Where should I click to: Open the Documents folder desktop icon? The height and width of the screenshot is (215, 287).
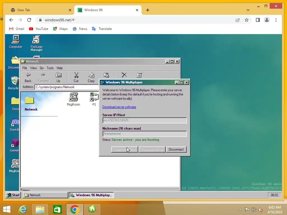click(x=14, y=62)
